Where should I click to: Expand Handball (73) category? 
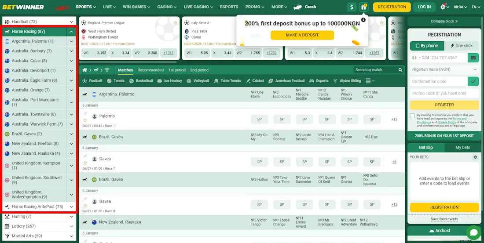[71, 22]
